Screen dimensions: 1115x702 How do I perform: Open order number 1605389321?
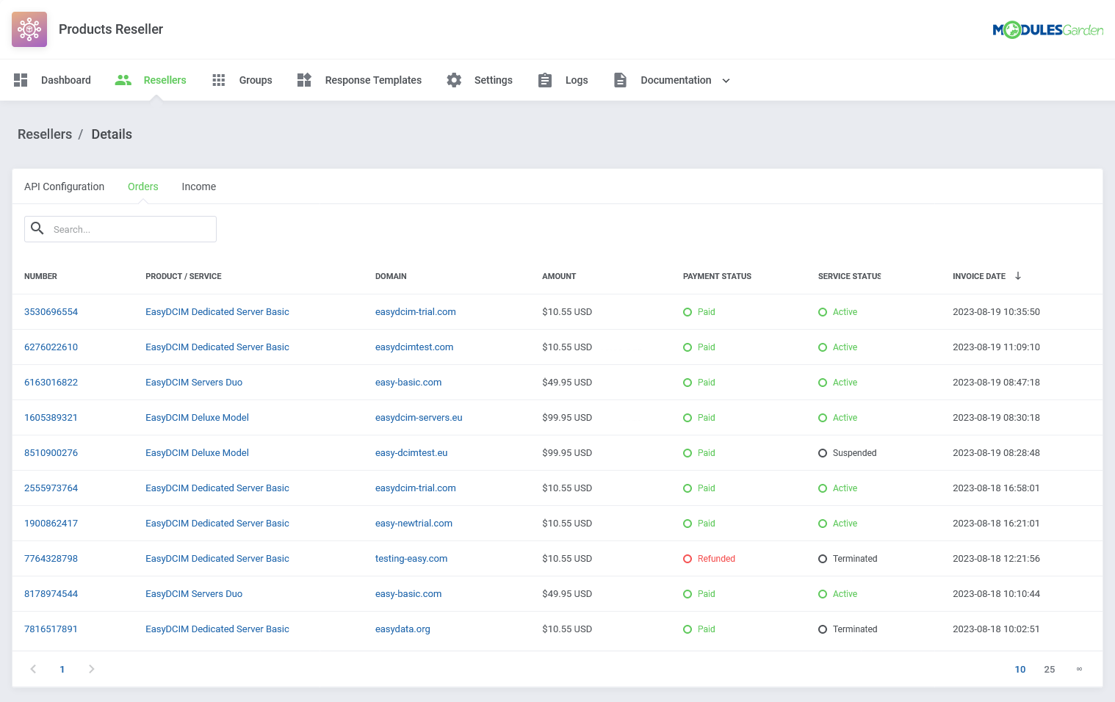pyautogui.click(x=51, y=418)
